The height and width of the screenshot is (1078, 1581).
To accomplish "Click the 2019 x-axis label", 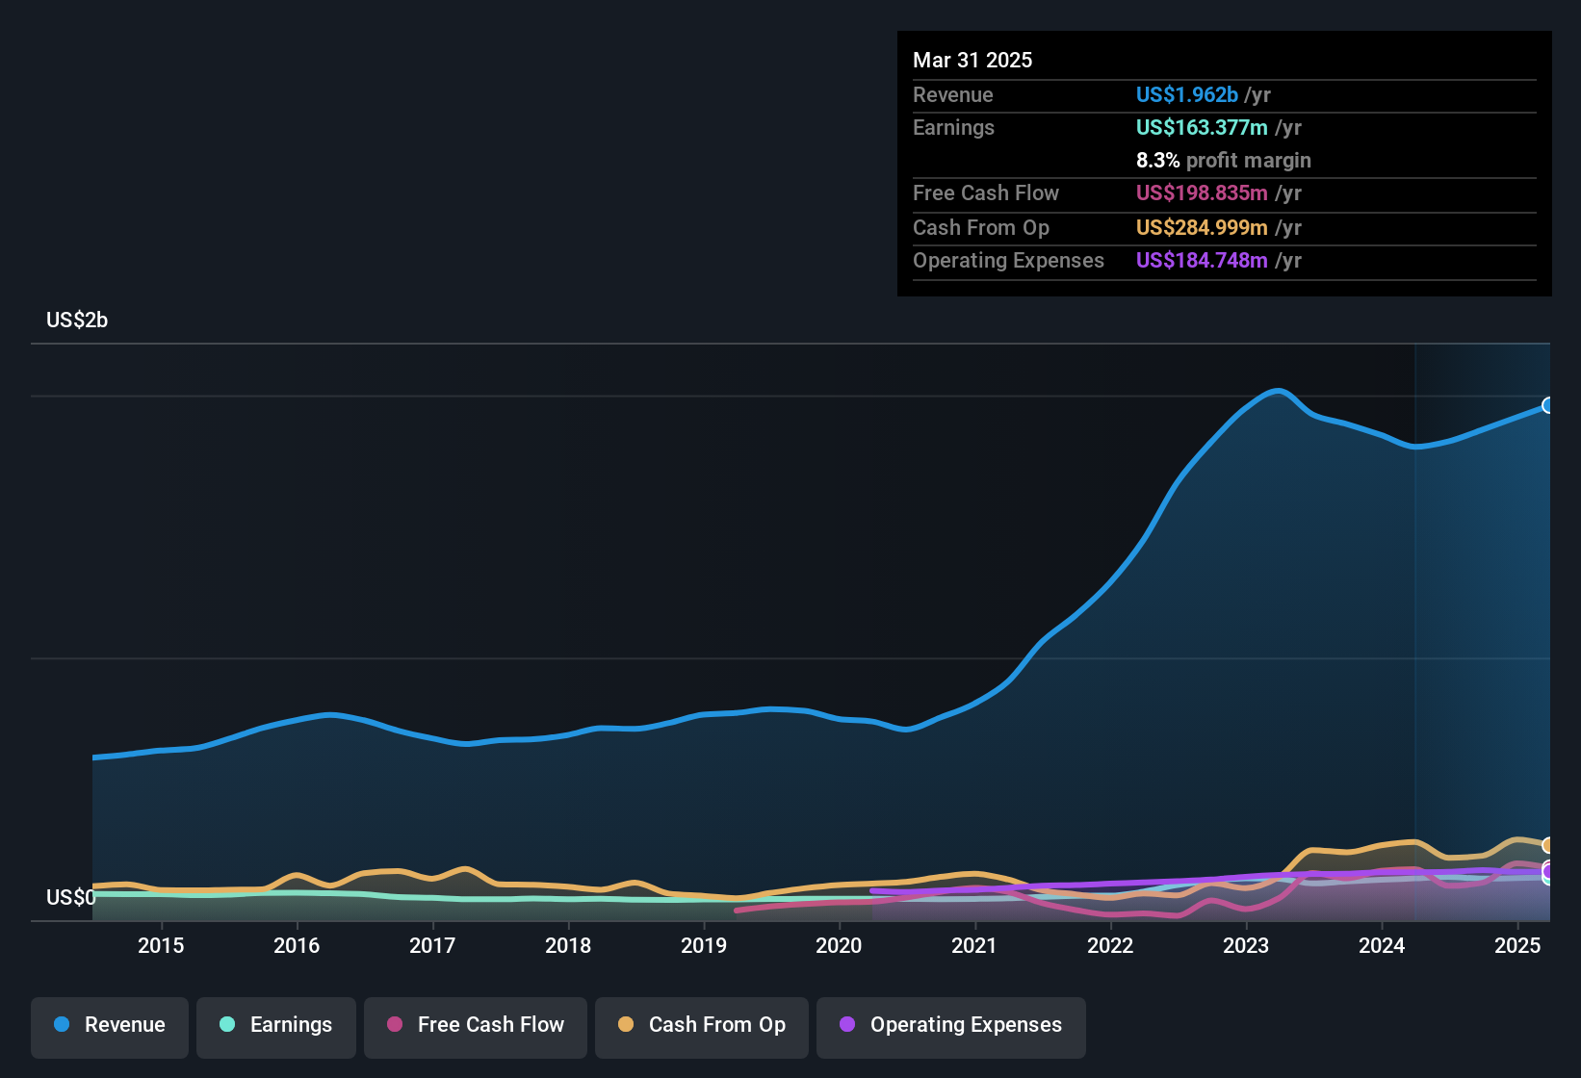I will click(x=704, y=946).
